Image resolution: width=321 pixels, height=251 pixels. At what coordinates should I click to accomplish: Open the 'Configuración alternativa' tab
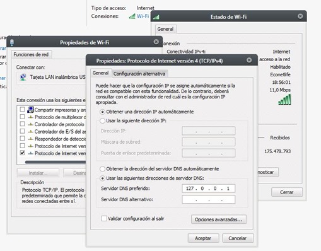click(x=139, y=74)
